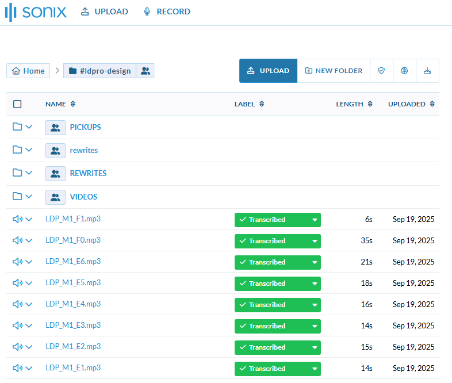Open Record in the top navigation
Screen dimensions: 452x383
[167, 12]
